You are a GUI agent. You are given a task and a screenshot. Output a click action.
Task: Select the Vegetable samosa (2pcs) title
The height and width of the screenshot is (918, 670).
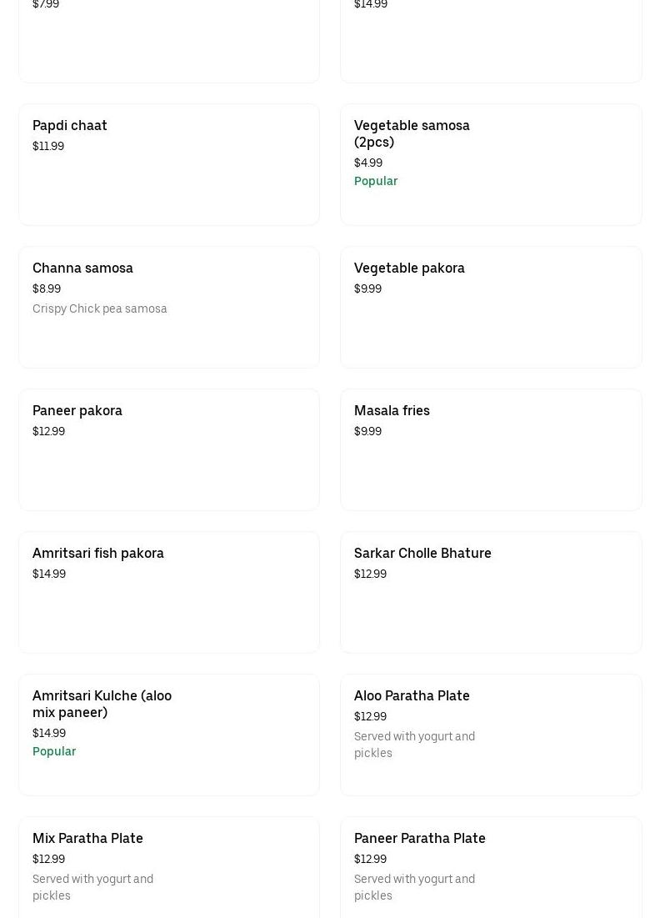[412, 133]
